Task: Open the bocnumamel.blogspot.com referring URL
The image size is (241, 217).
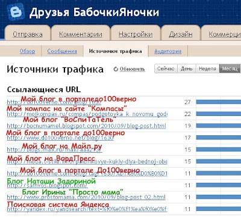Action: [x=86, y=126]
